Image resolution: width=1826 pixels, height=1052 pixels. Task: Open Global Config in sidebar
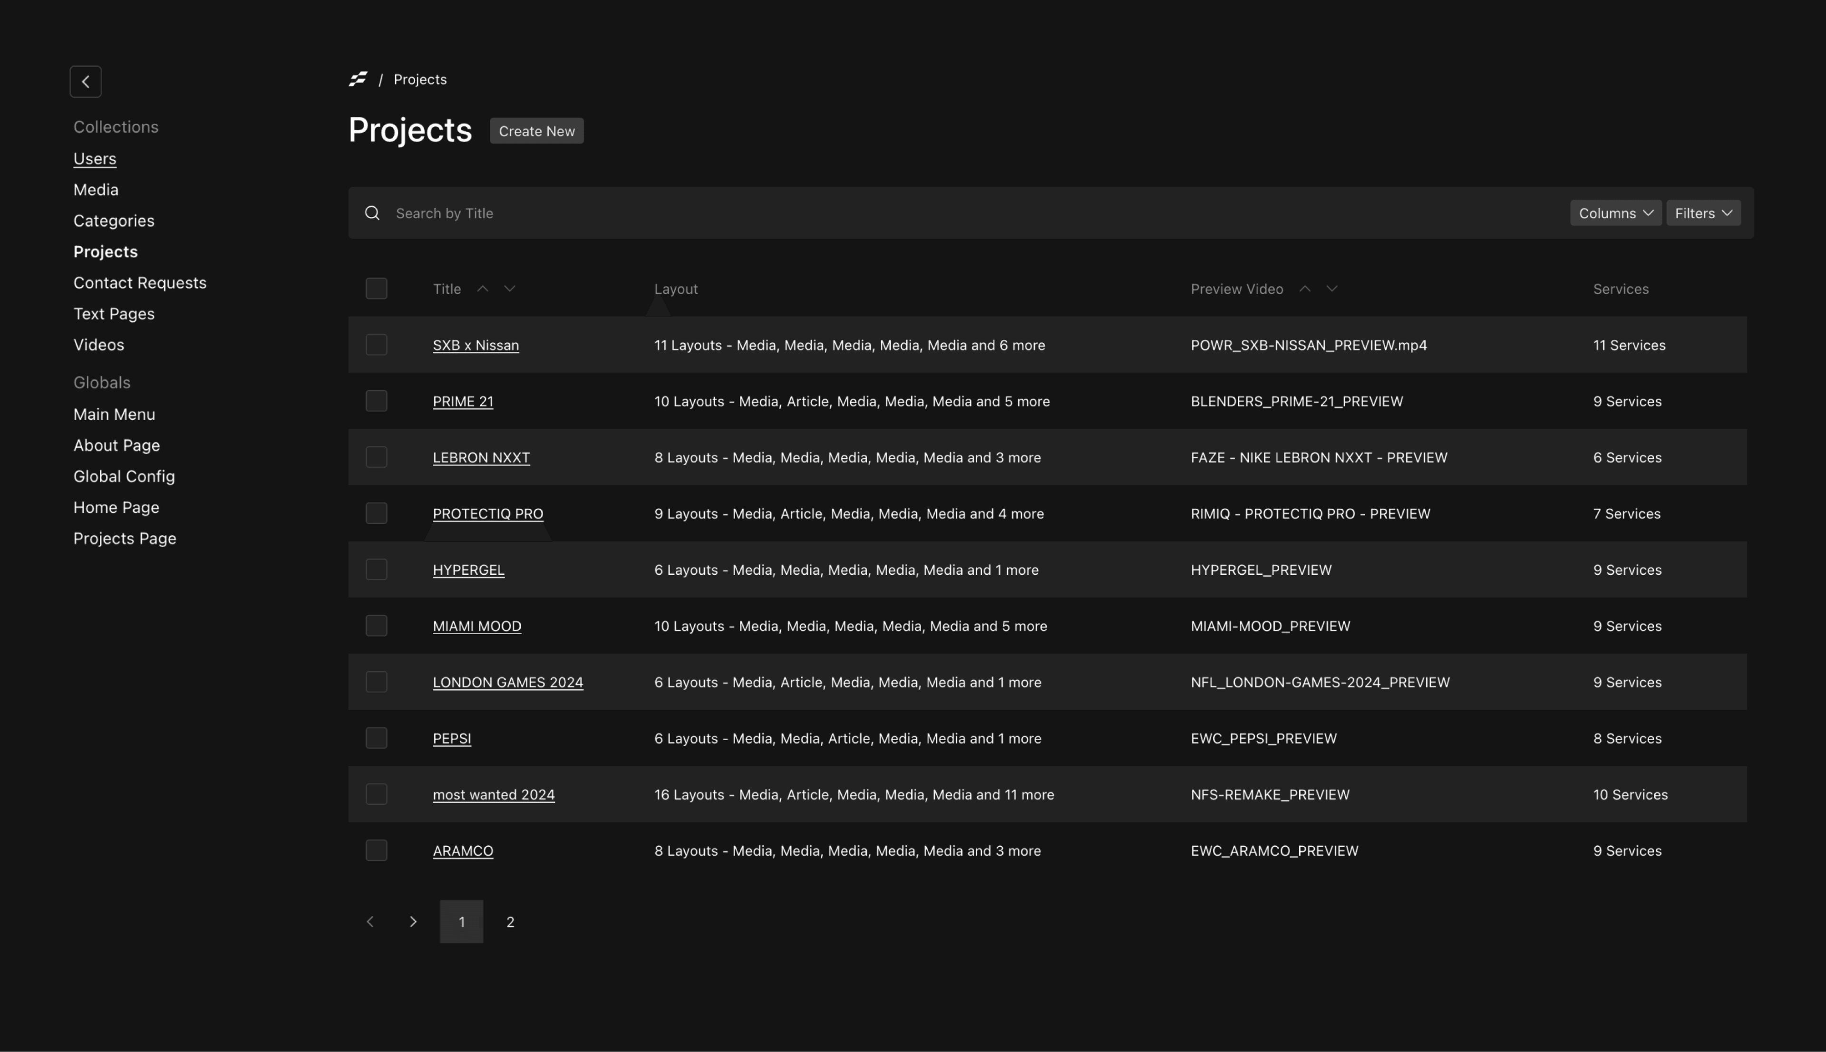tap(124, 477)
